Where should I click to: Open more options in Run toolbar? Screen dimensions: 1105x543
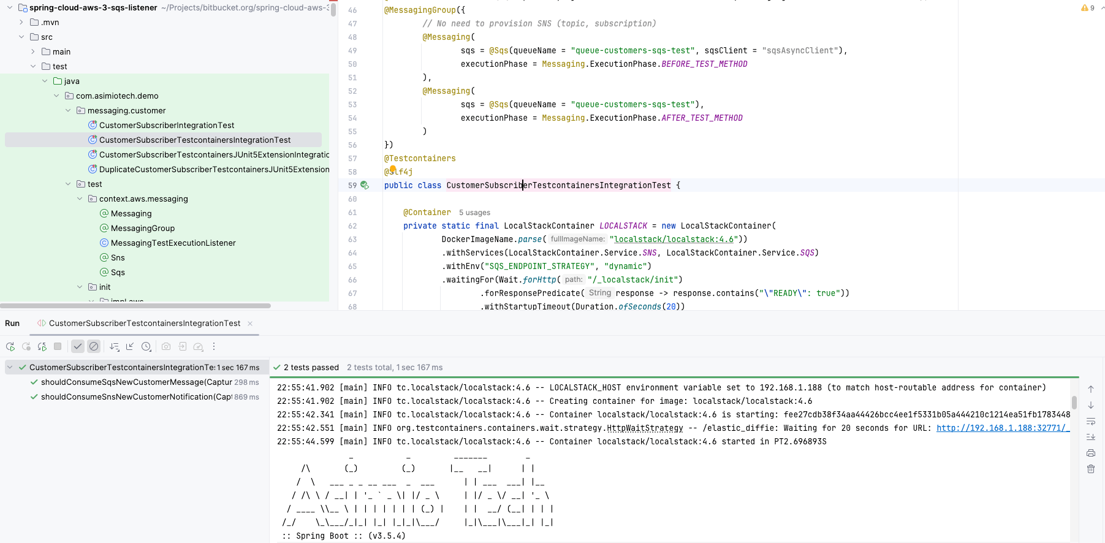[x=214, y=347]
